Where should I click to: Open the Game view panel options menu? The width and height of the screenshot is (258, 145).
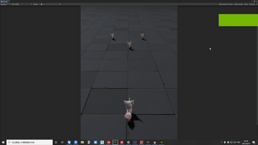(252, 1)
